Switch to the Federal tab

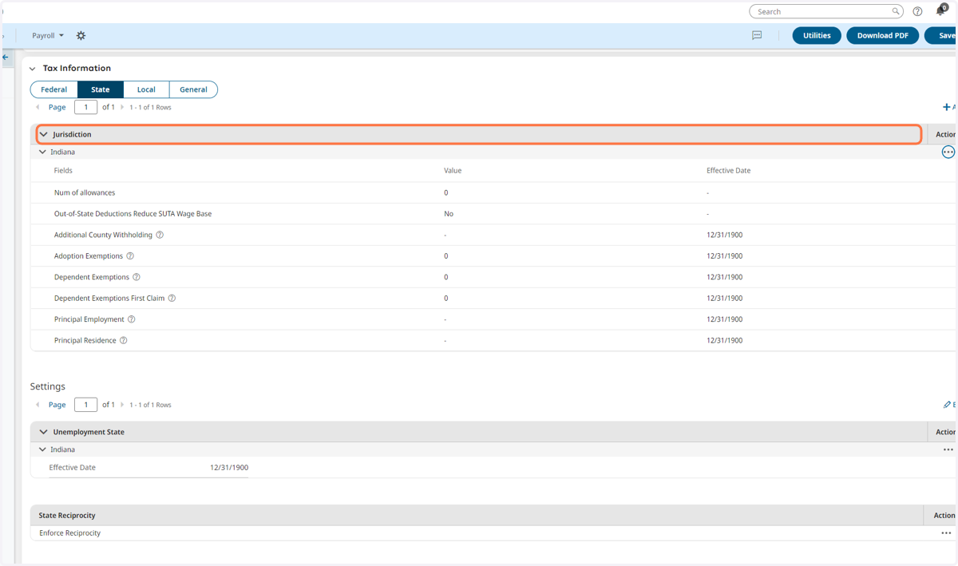[54, 89]
